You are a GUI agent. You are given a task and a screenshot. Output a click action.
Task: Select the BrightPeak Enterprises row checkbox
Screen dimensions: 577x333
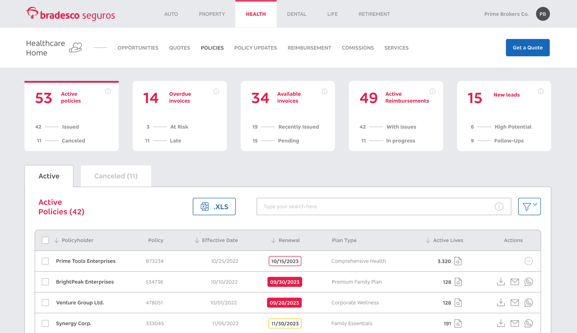(x=45, y=282)
